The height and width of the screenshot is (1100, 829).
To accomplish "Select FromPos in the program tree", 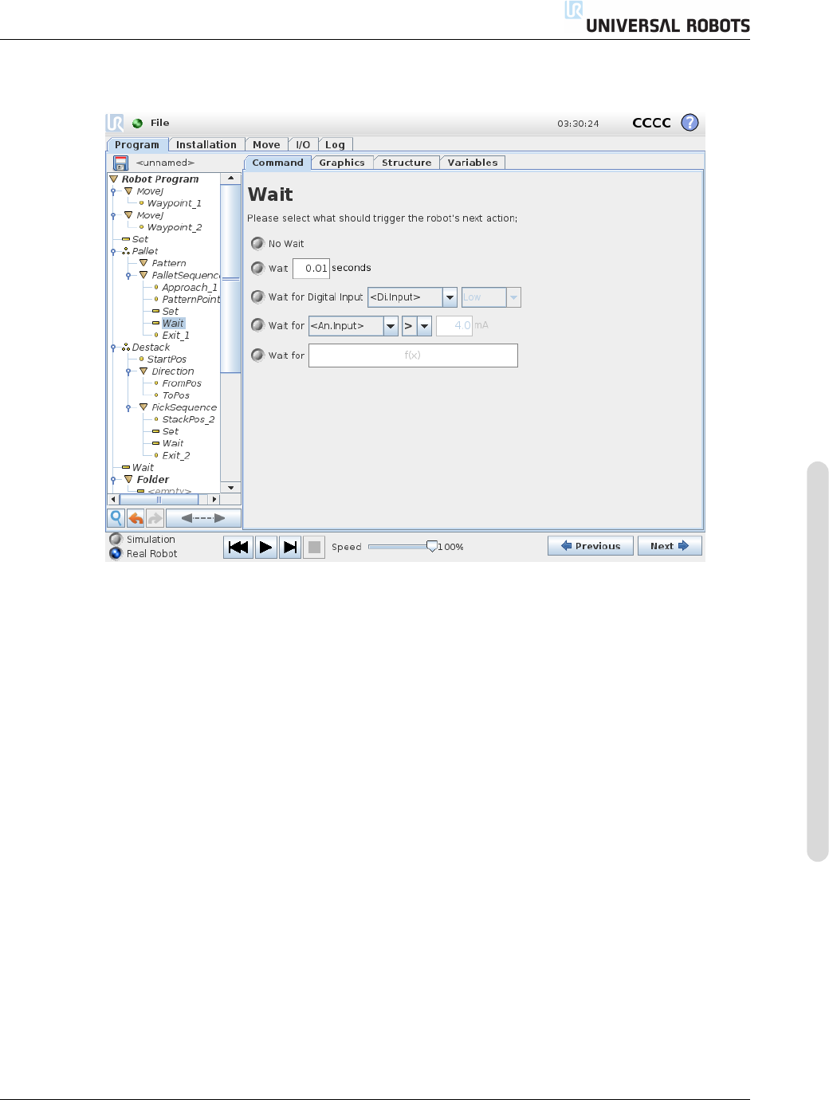I will (x=182, y=383).
